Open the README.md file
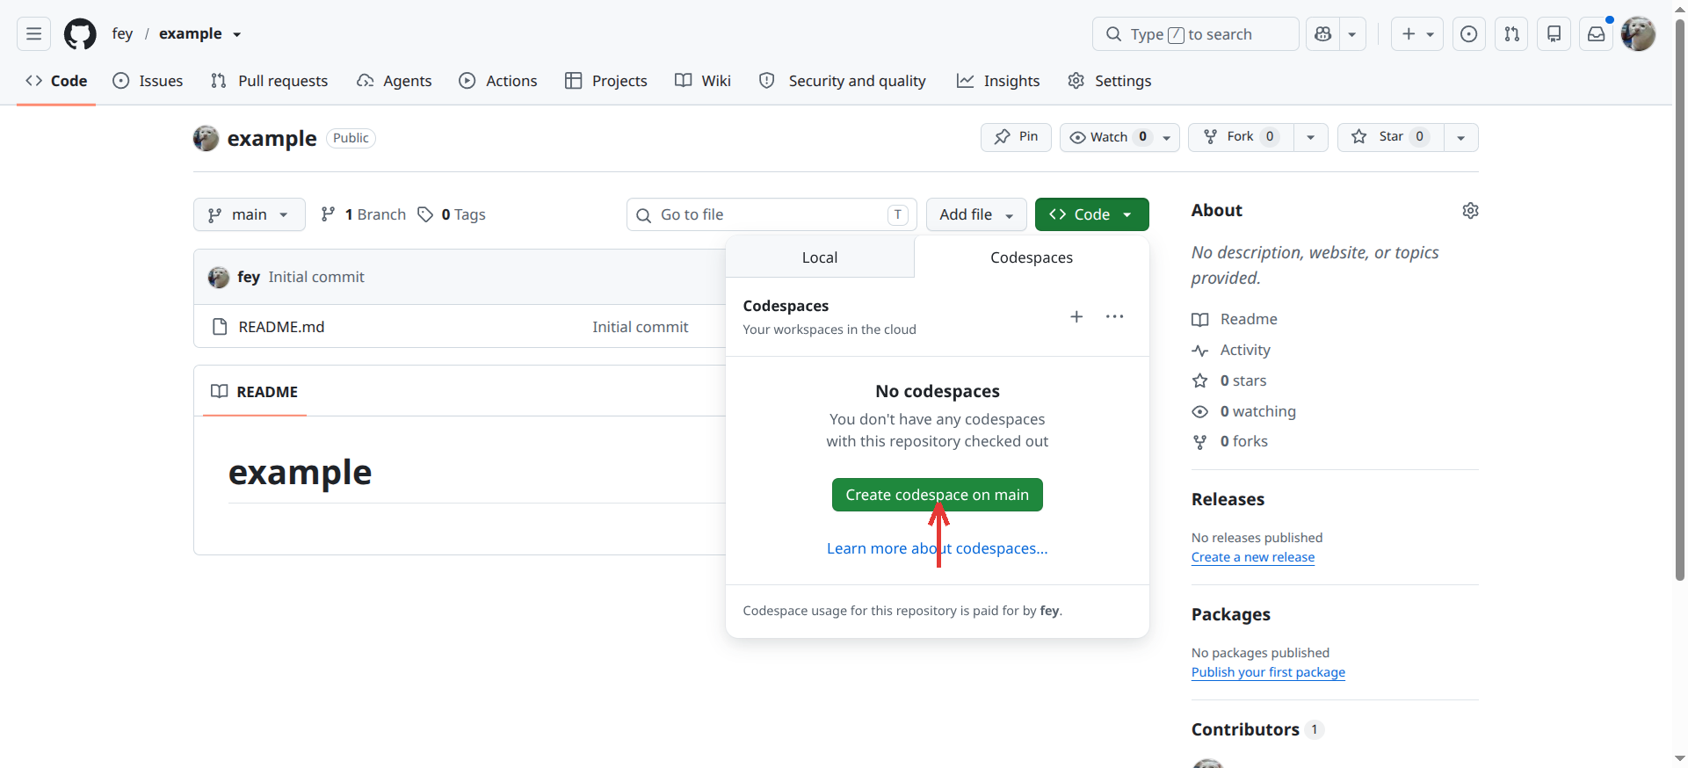 281,327
